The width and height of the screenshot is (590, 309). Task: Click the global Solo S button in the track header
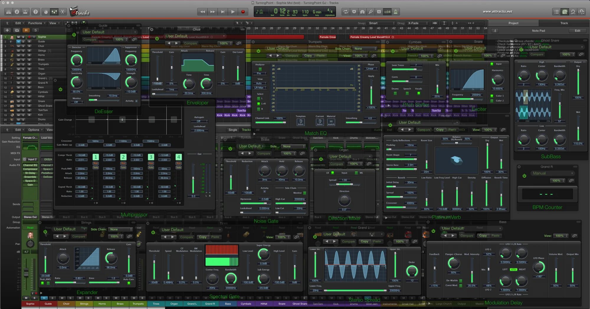pyautogui.click(x=36, y=30)
